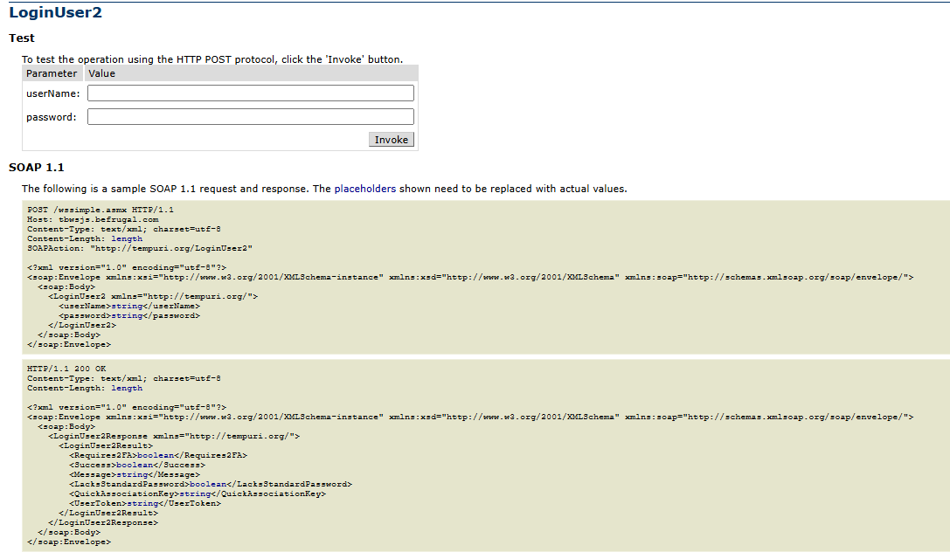Click the Value column header
Image resolution: width=950 pixels, height=559 pixels.
101,74
